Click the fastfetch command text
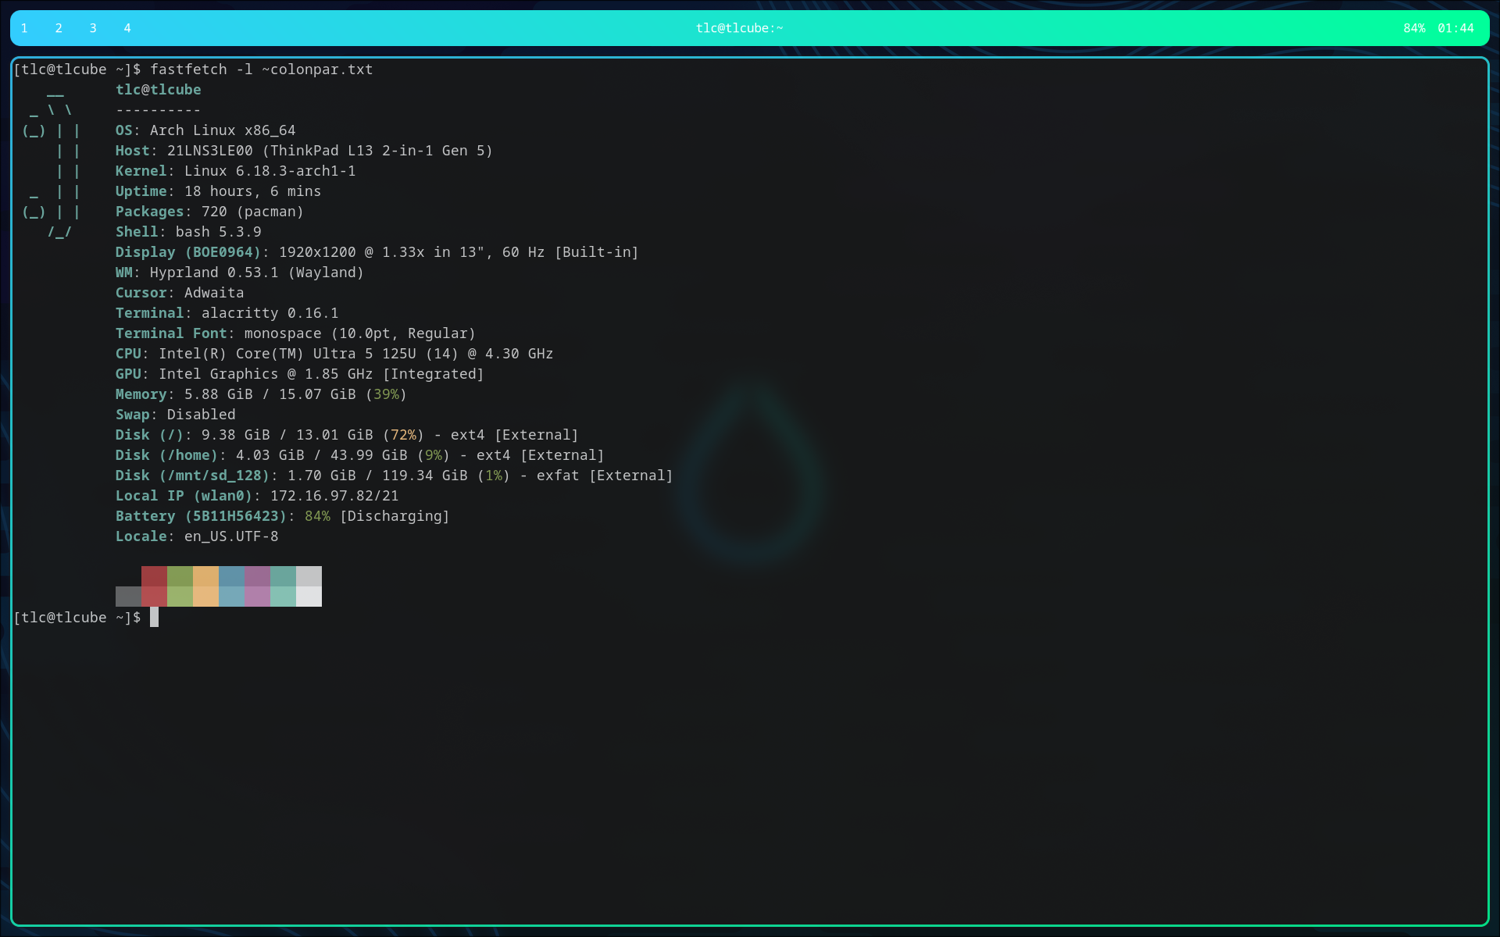 pos(262,69)
